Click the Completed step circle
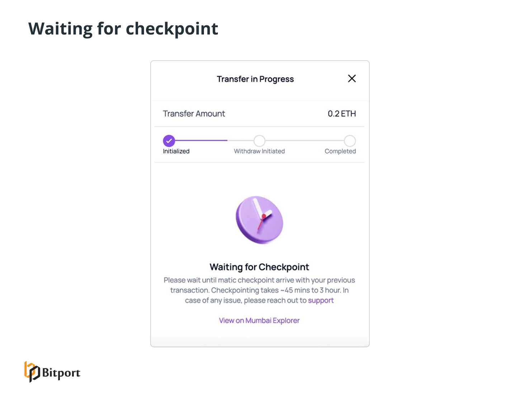This screenshot has height=403, width=520. click(350, 141)
